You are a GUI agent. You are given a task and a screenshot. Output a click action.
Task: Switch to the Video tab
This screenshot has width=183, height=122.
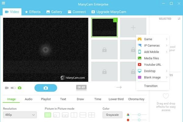12,12
